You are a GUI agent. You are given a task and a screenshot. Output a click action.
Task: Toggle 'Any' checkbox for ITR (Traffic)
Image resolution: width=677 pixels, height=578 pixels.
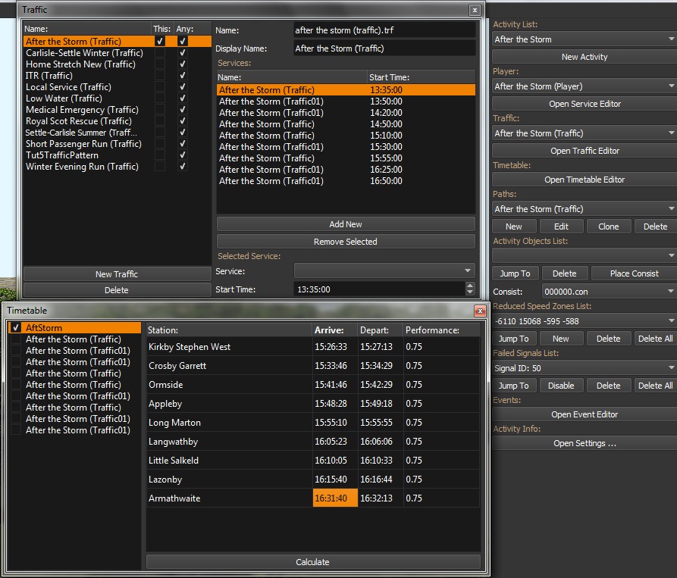(x=182, y=76)
